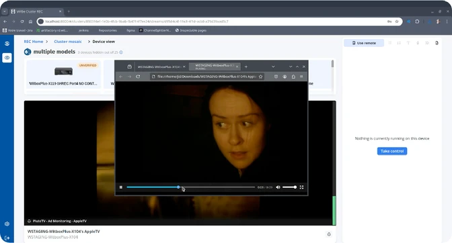The image size is (452, 243).
Task: Click the logout icon in sidebar
Action: tap(7, 238)
